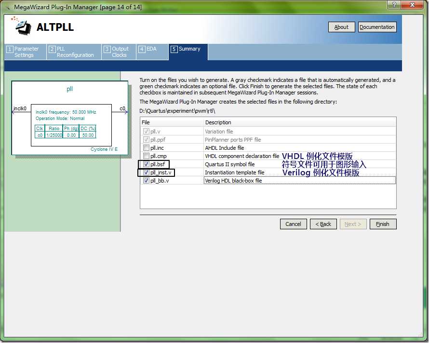Open the window help question-mark button

[394, 5]
